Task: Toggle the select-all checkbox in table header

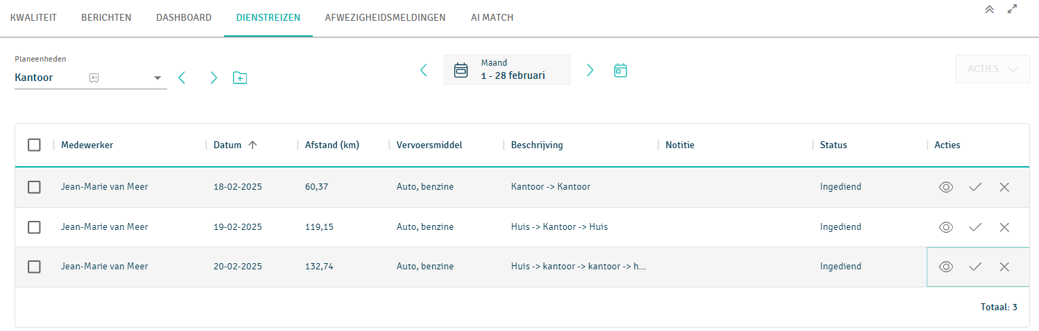Action: click(x=34, y=145)
